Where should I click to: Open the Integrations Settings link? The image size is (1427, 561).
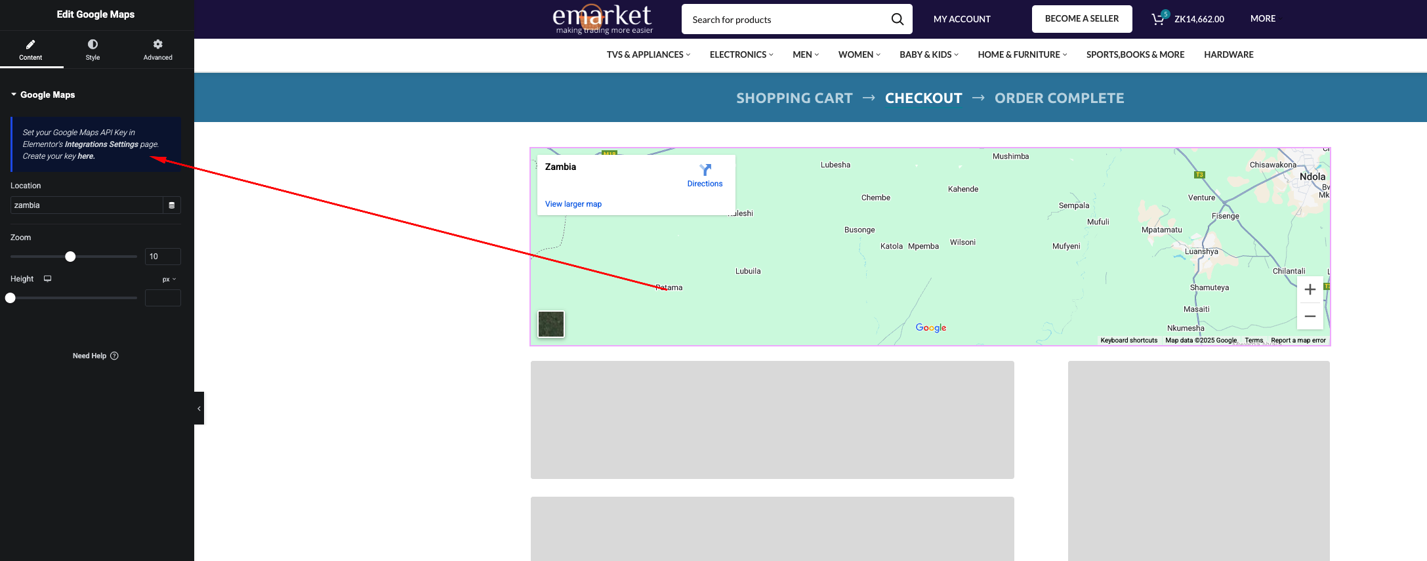tap(102, 144)
